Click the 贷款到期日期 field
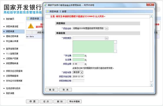The image size is (163, 106). coord(79,81)
